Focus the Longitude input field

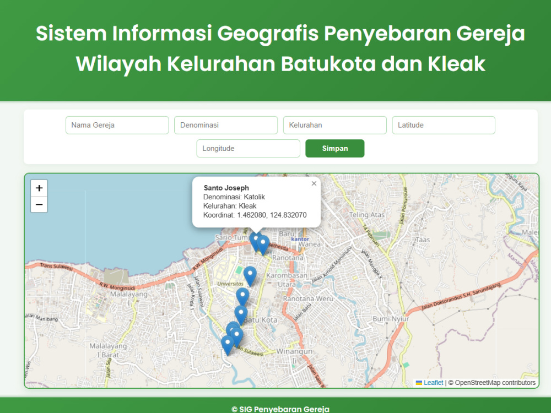(x=248, y=148)
